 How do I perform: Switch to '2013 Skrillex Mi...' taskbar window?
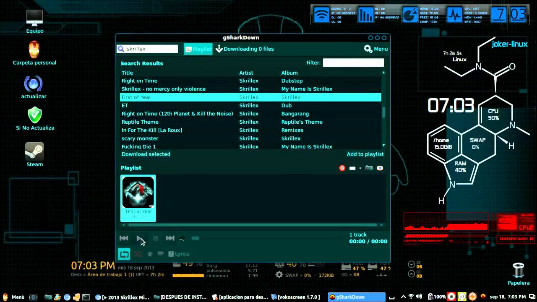click(122, 297)
